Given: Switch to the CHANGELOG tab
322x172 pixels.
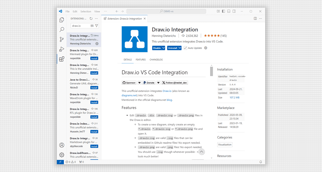Looking at the screenshot, I should pos(156,60).
